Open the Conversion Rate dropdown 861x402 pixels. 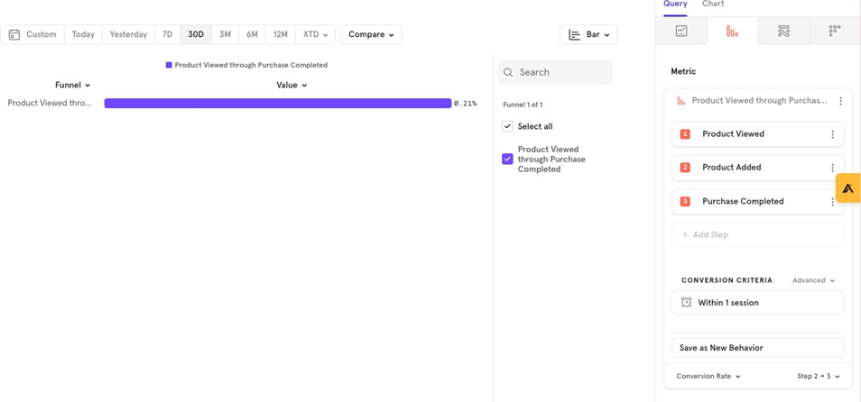(708, 376)
